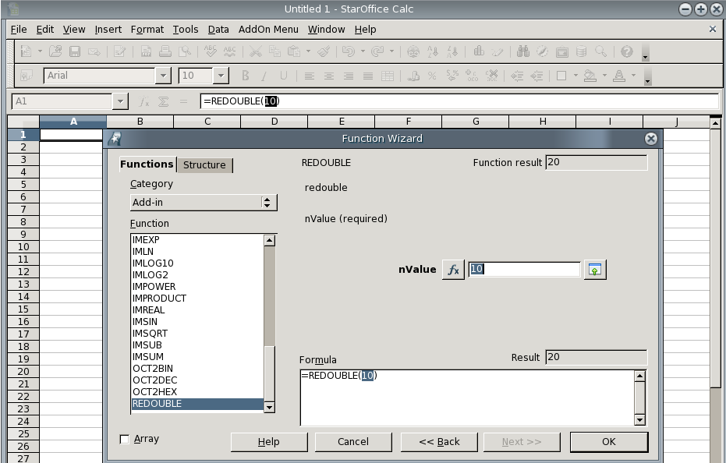Expand the New document dropdown arrow
This screenshot has width=726, height=463.
pyautogui.click(x=40, y=51)
